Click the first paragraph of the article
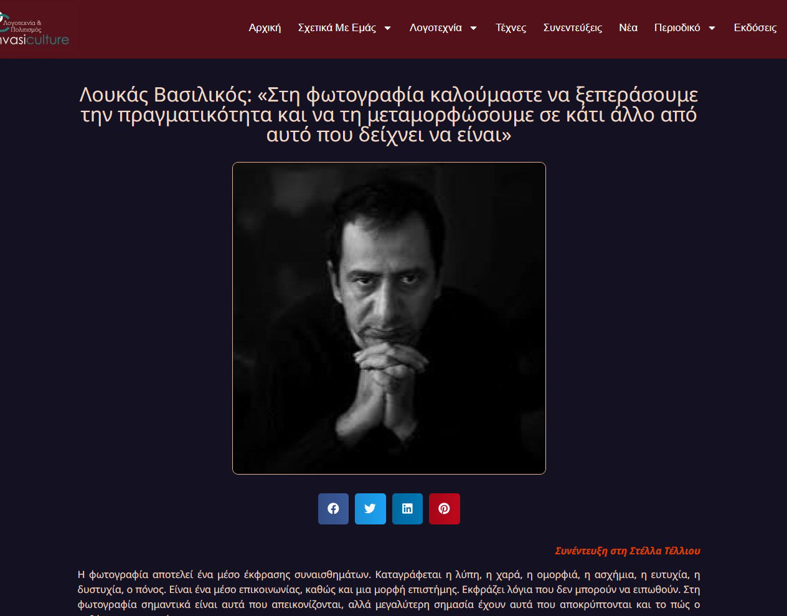Image resolution: width=787 pixels, height=616 pixels. [x=389, y=593]
